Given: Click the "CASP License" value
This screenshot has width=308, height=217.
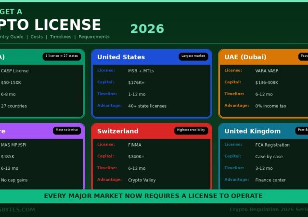Looking at the screenshot, I should click(x=15, y=71).
